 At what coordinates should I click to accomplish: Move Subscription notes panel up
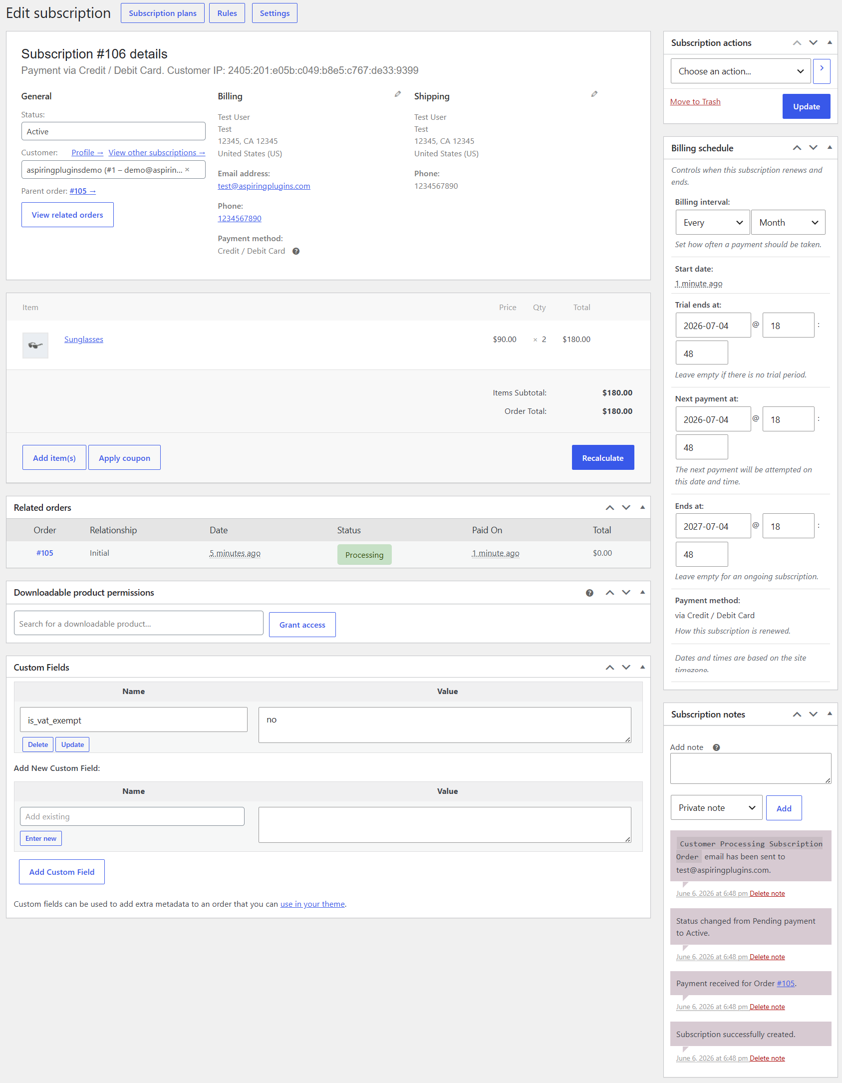point(797,715)
